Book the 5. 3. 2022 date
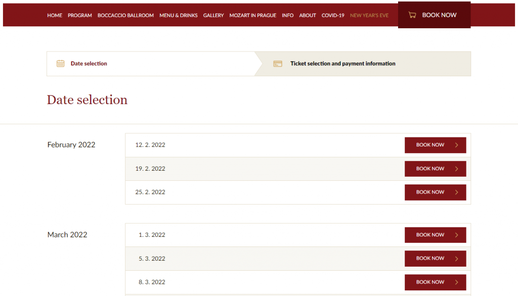 point(435,259)
